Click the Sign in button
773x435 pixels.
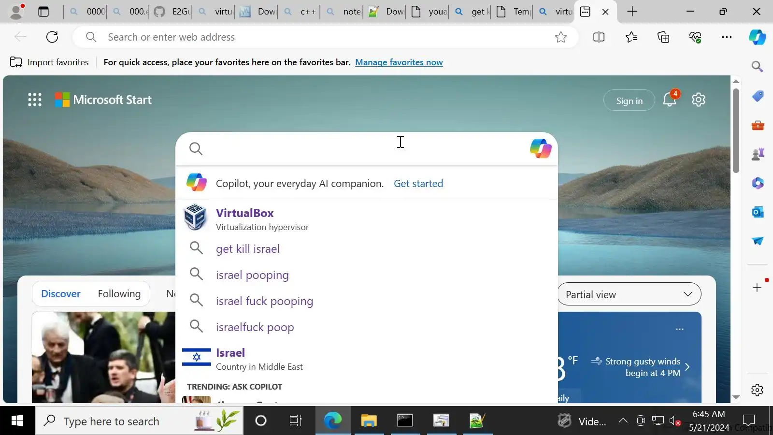click(629, 101)
